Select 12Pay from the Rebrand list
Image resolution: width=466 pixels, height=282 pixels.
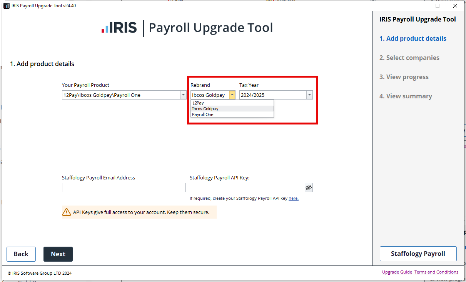(x=232, y=103)
